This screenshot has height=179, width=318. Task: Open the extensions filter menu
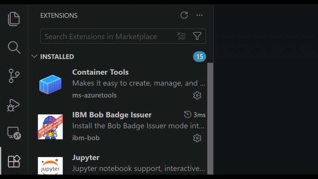(197, 36)
